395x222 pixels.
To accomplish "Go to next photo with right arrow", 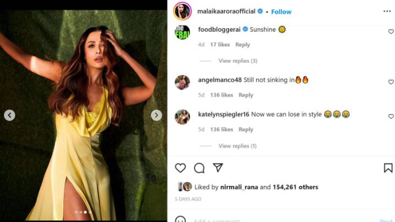I will [156, 115].
